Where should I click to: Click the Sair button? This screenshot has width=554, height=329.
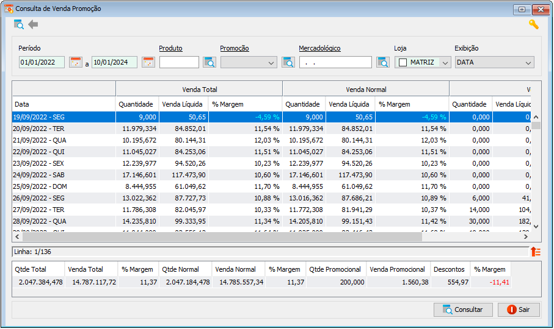519,310
